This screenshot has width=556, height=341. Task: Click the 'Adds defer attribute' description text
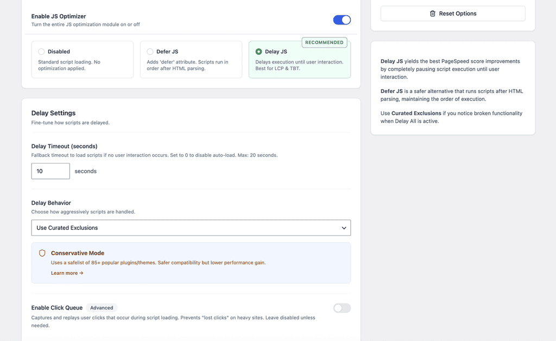pyautogui.click(x=187, y=65)
